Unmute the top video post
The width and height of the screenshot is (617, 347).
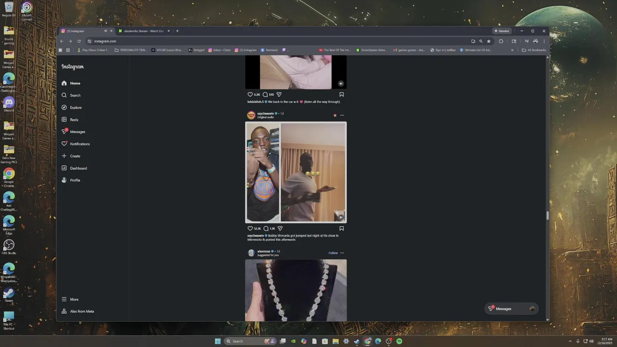[341, 83]
